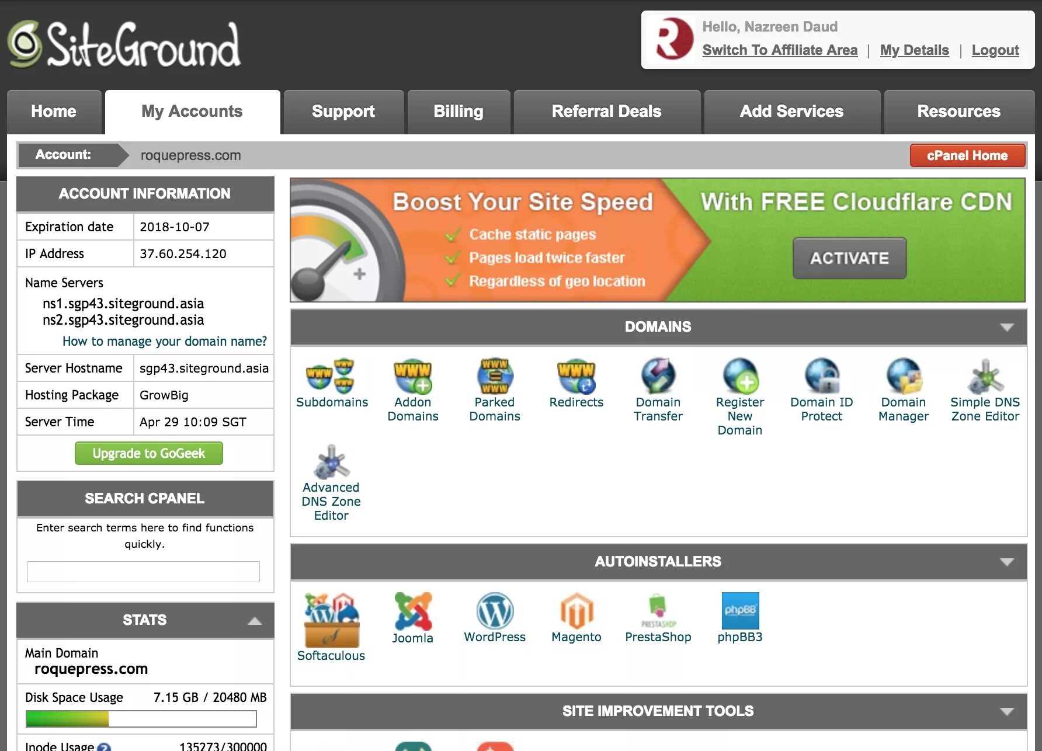Click the IP address 37.60.254.120
This screenshot has width=1042, height=751.
[183, 253]
